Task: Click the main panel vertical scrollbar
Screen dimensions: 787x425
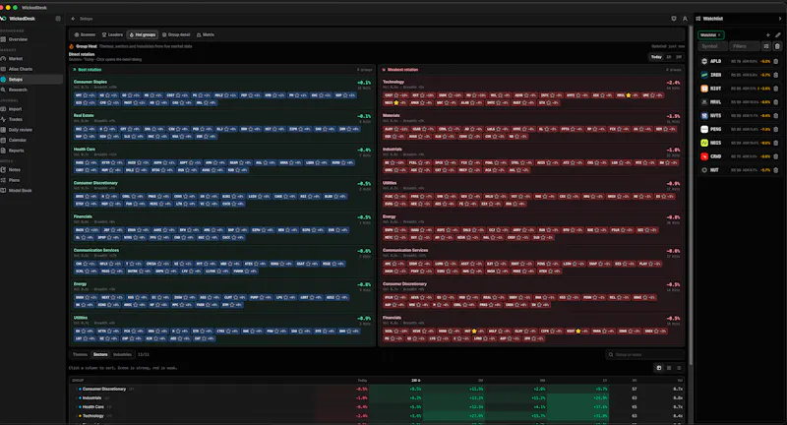Action: click(x=691, y=196)
